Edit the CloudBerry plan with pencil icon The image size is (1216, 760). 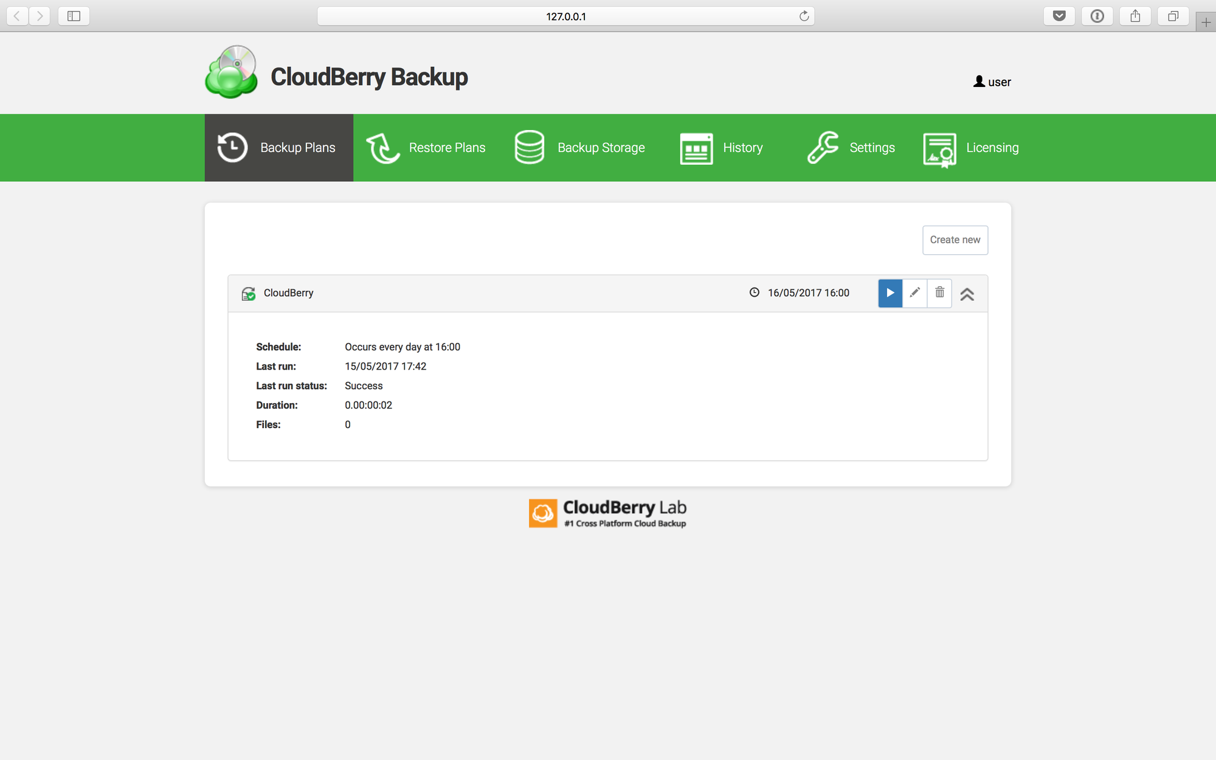pos(914,293)
